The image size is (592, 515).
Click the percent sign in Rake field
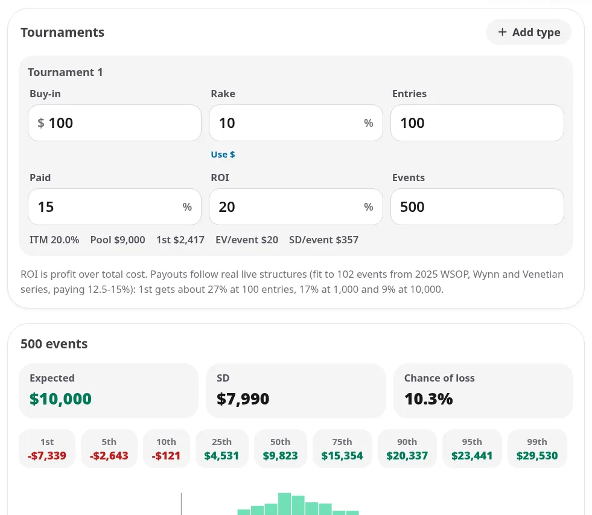369,123
